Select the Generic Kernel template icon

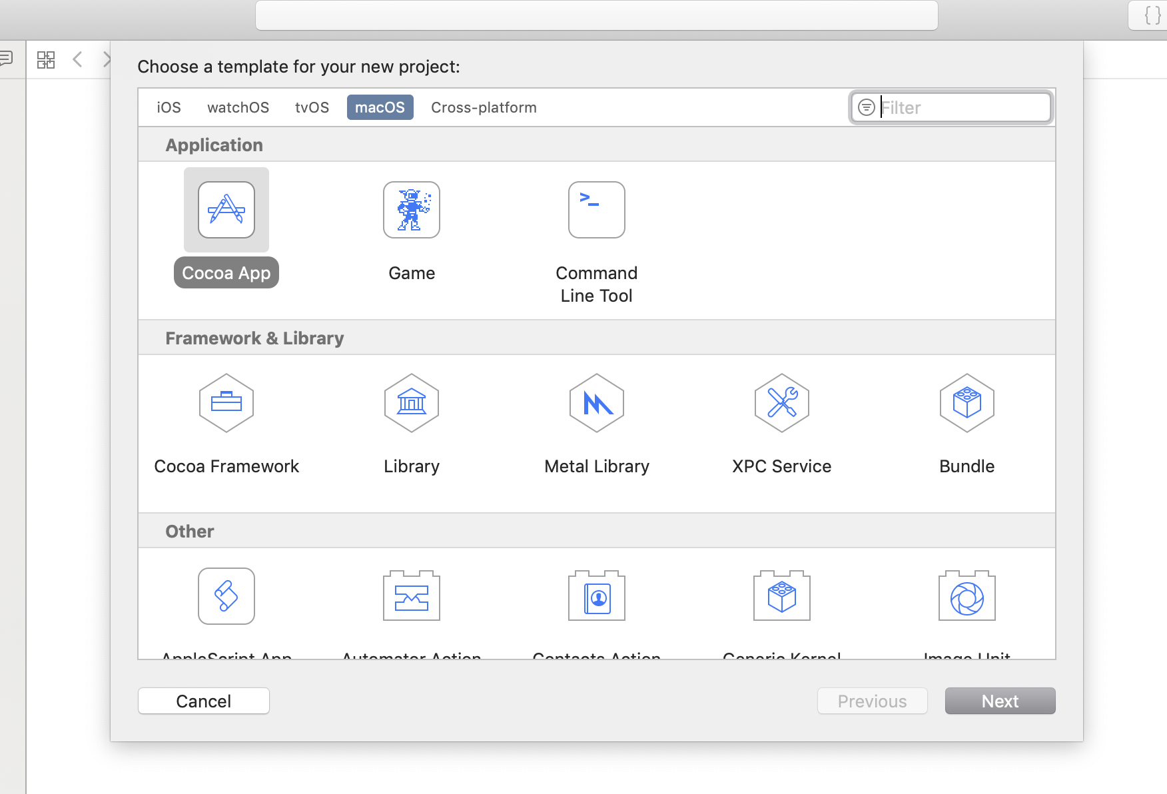pos(782,595)
